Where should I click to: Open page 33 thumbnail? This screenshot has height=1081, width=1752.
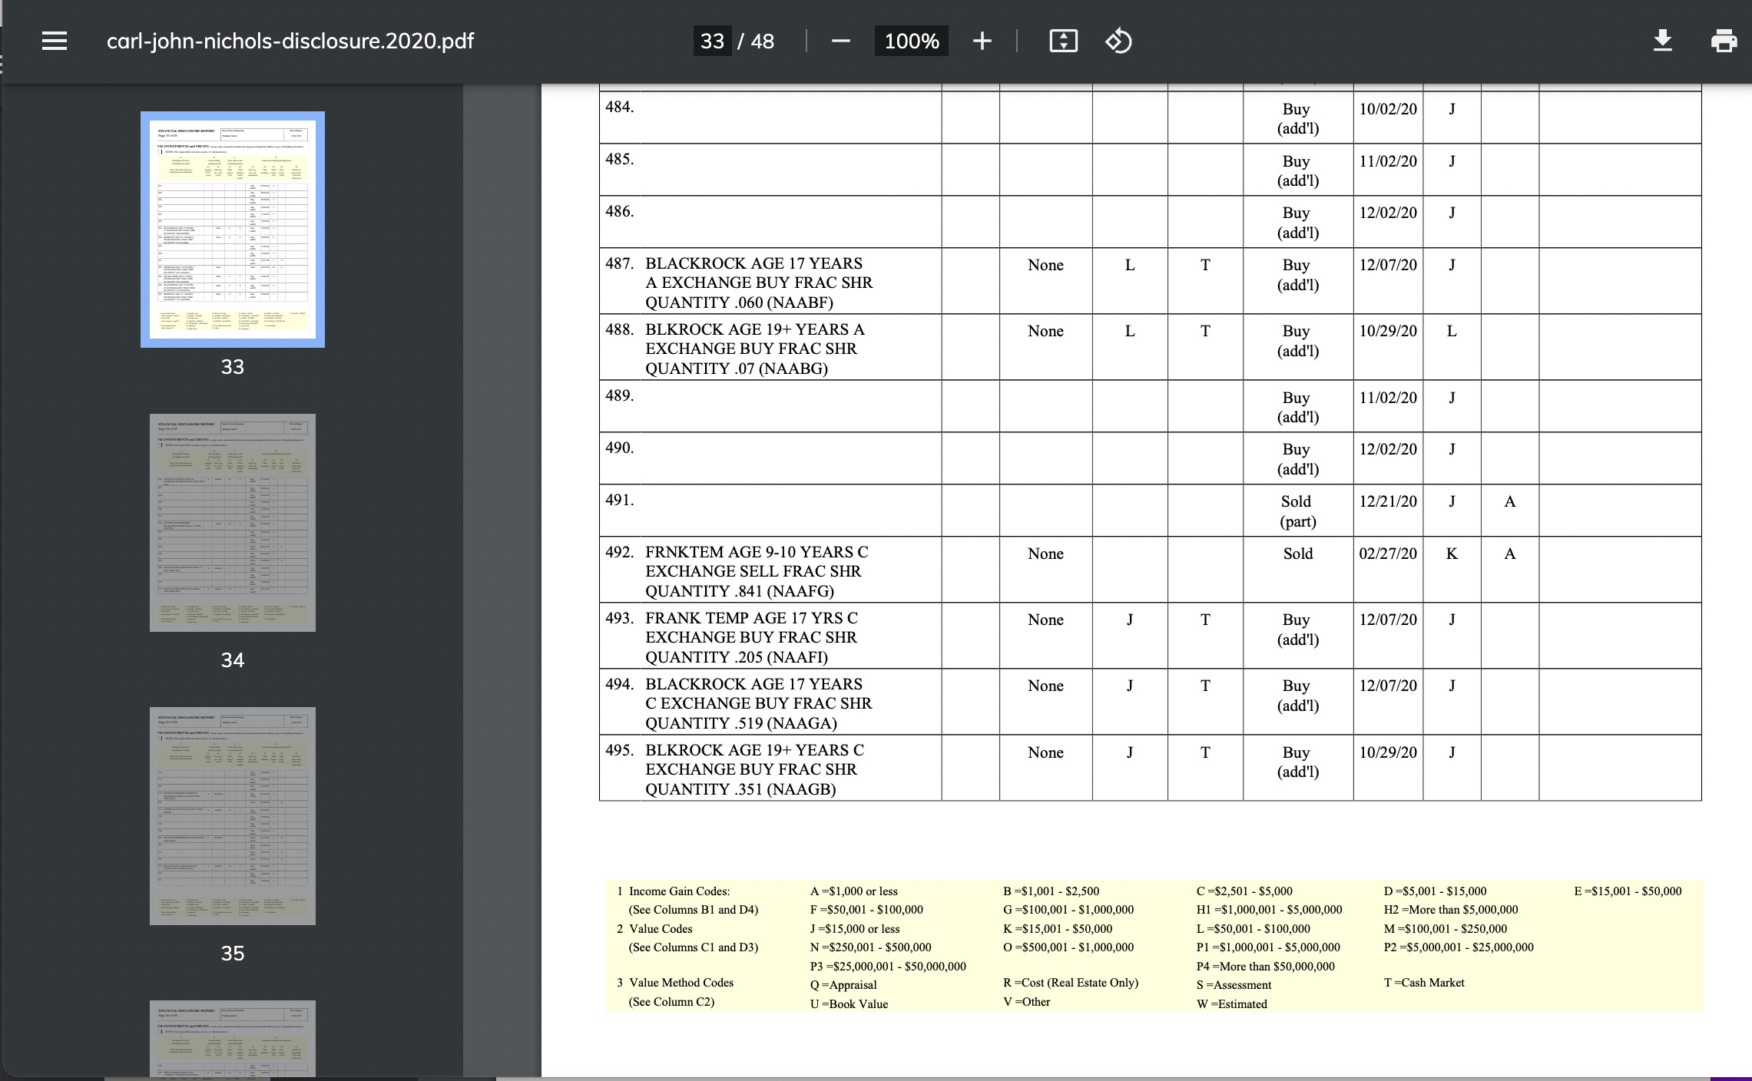[233, 230]
